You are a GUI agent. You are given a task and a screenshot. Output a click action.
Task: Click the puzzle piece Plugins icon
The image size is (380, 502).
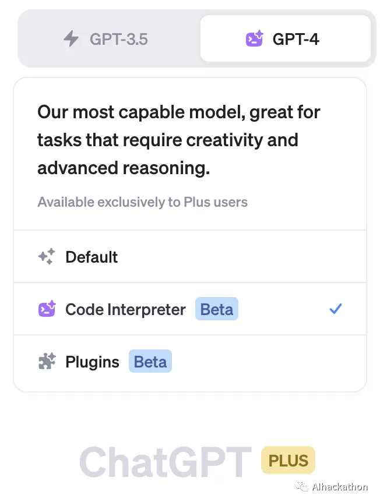(x=47, y=361)
